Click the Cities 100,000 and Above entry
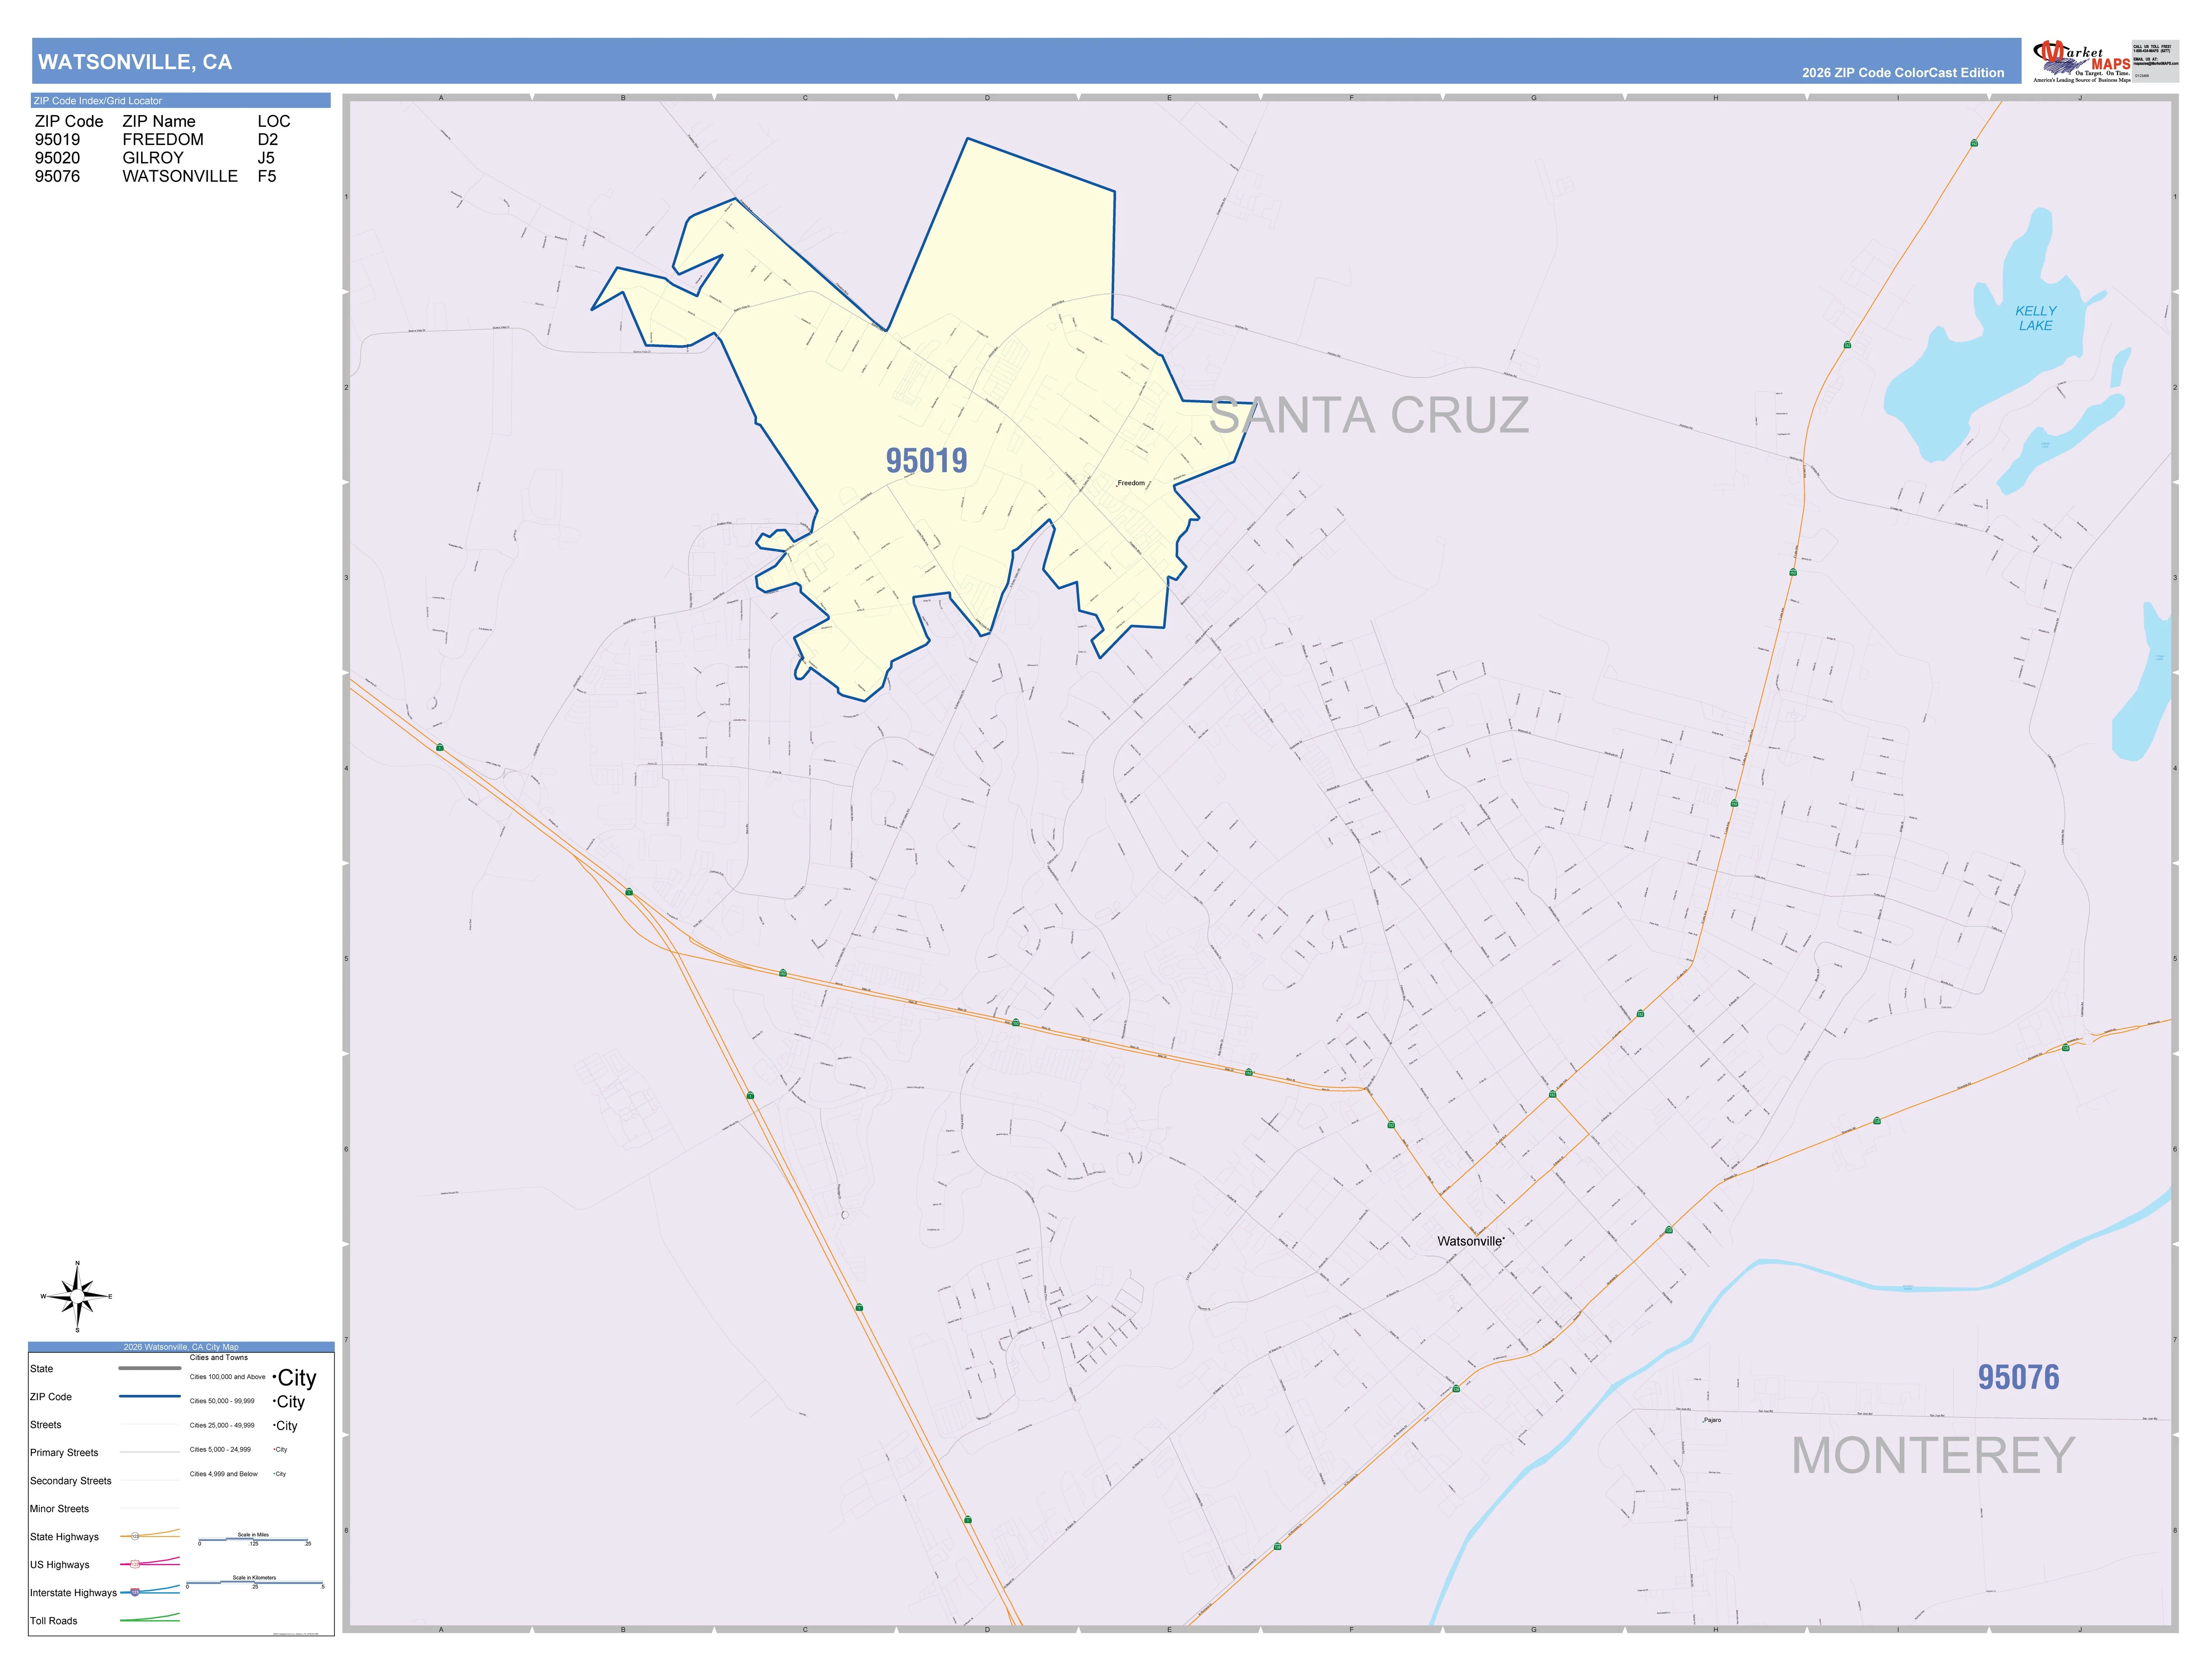Image resolution: width=2212 pixels, height=1668 pixels. [228, 1377]
